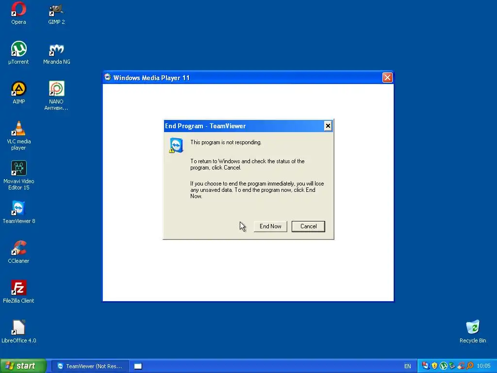Viewport: 497px width, 373px height.
Task: Click the Windows Media Player title bar icon
Action: tap(108, 77)
